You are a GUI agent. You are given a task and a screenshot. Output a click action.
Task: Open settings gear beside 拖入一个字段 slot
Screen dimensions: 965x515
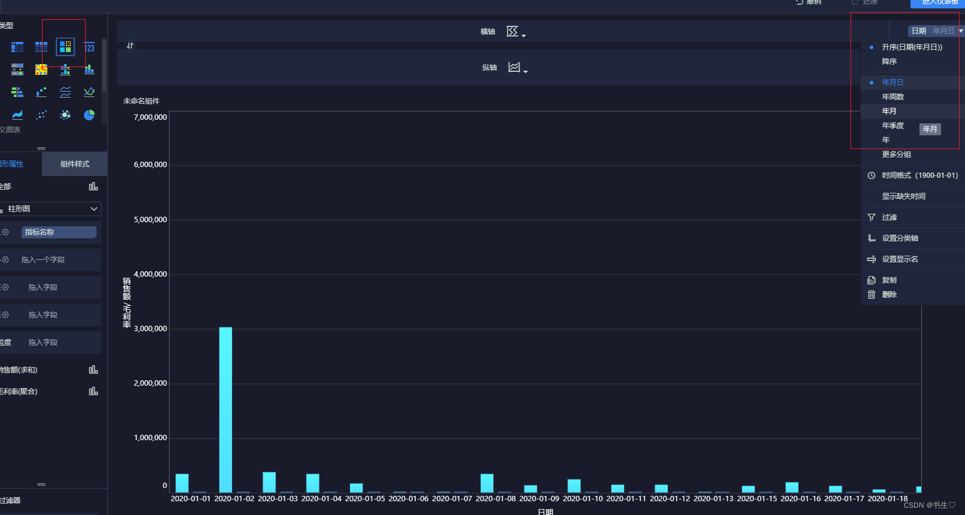point(5,260)
